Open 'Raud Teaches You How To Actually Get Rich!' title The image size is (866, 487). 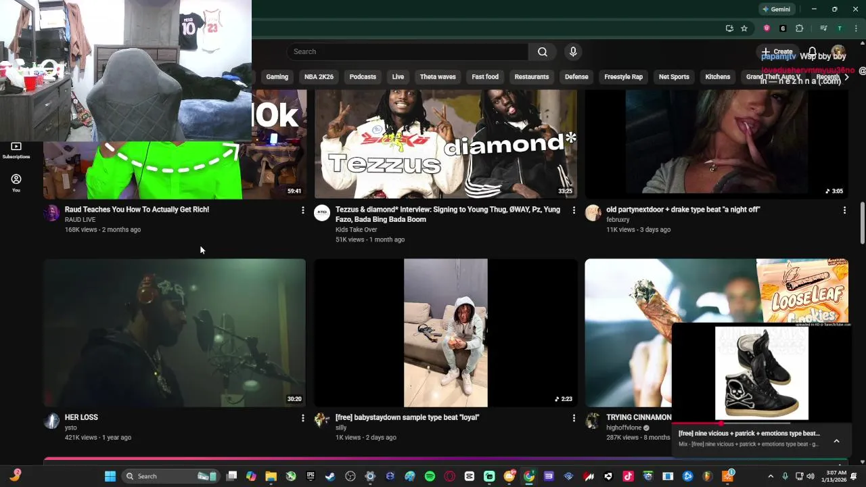tap(137, 210)
